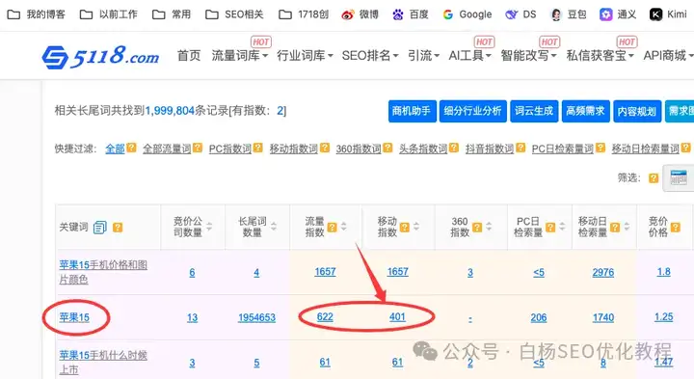The width and height of the screenshot is (694, 379).
Task: Open the 通义 bookmark
Action: click(x=618, y=14)
